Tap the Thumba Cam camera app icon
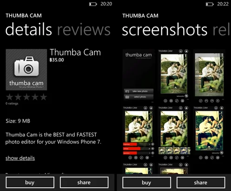Viewport: 231px width, 191px height. 26,69
